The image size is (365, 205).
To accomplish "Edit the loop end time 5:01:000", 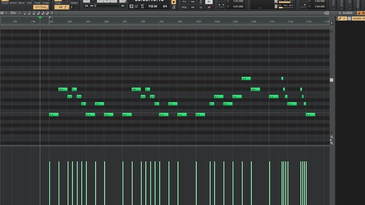I will 238,7.
